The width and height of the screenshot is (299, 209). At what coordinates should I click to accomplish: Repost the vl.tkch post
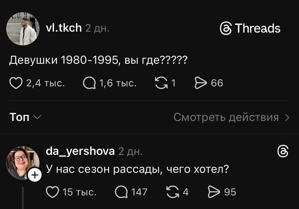[x=161, y=83]
